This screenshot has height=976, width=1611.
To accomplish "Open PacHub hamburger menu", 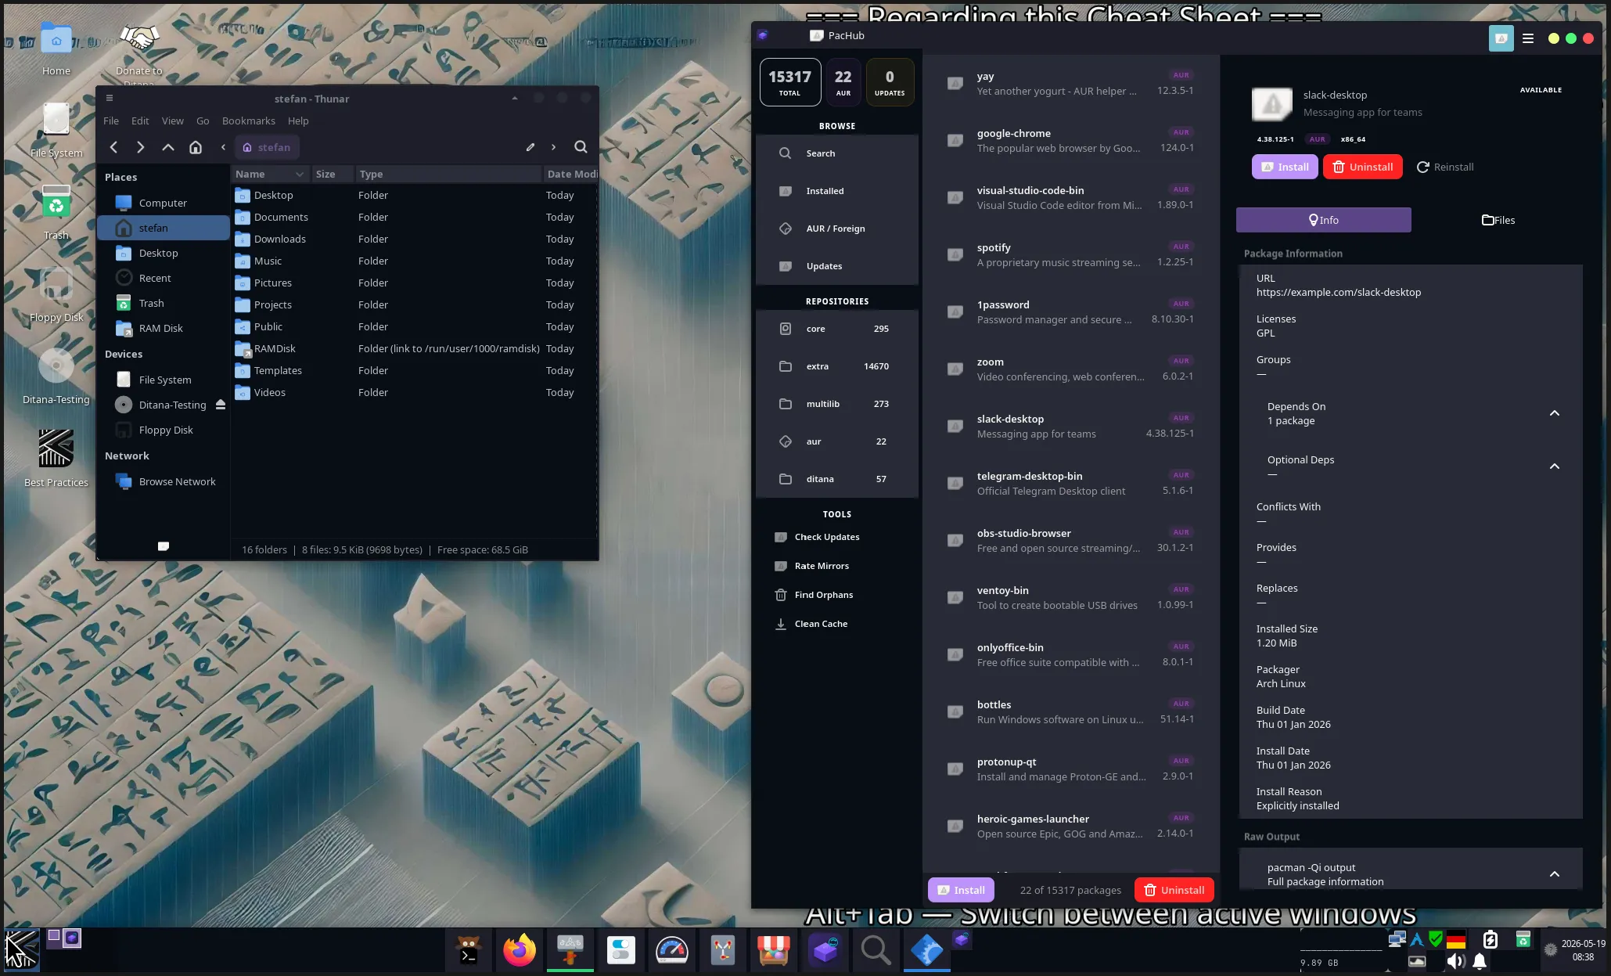I will (1527, 38).
